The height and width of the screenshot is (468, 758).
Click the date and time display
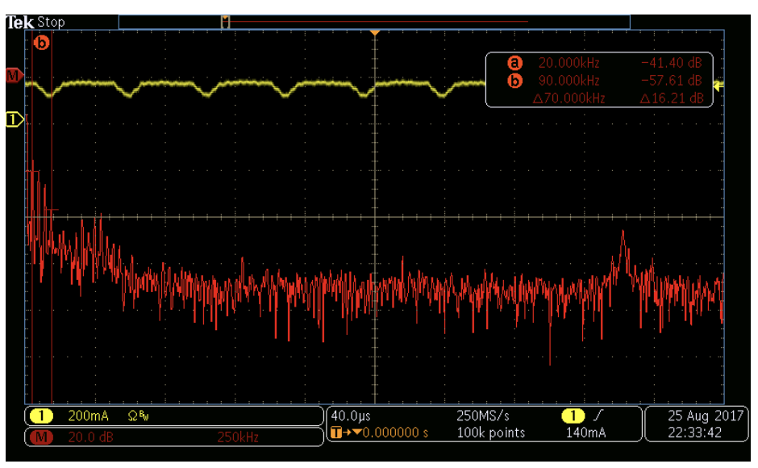(695, 424)
